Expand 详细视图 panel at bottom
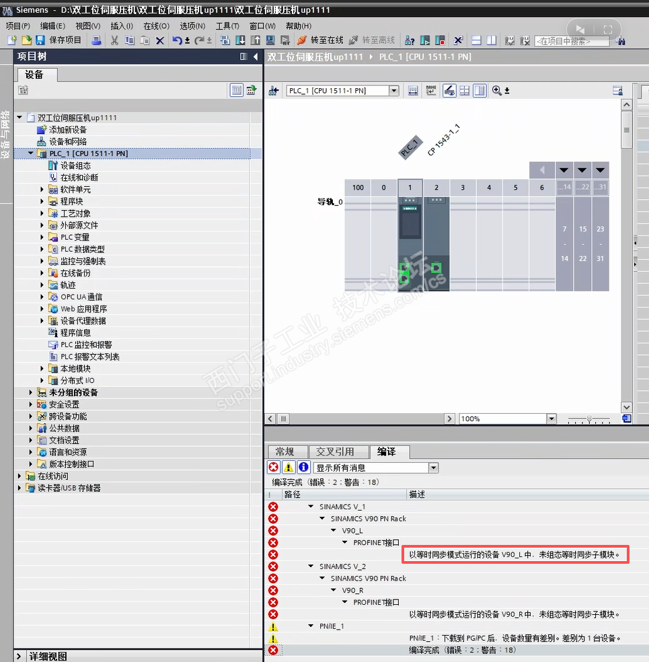Image resolution: width=649 pixels, height=662 pixels. [19, 656]
